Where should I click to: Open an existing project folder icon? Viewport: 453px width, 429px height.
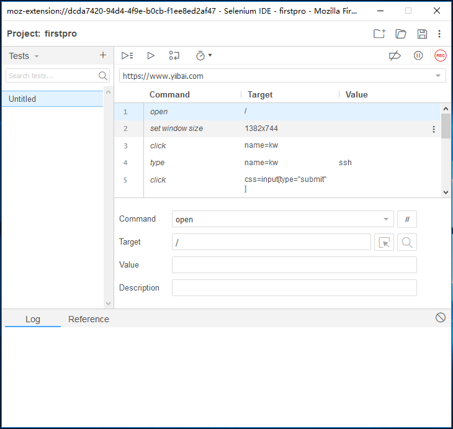pos(401,34)
